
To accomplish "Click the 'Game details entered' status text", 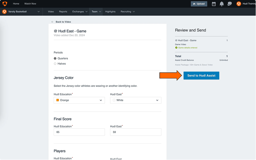I will (x=188, y=48).
